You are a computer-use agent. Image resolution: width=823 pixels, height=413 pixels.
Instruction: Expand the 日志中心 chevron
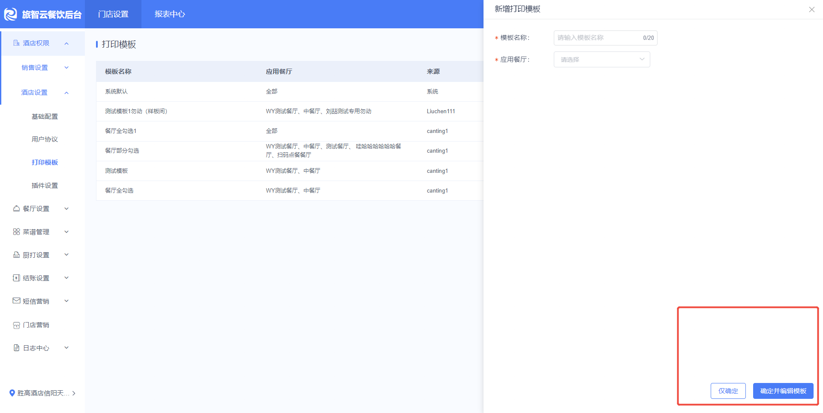[66, 348]
